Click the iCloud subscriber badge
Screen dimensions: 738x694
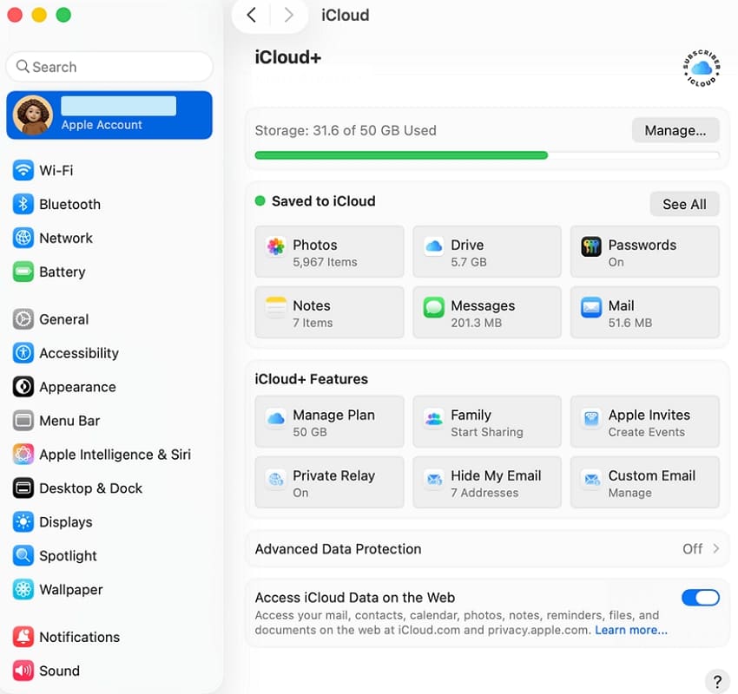[702, 69]
